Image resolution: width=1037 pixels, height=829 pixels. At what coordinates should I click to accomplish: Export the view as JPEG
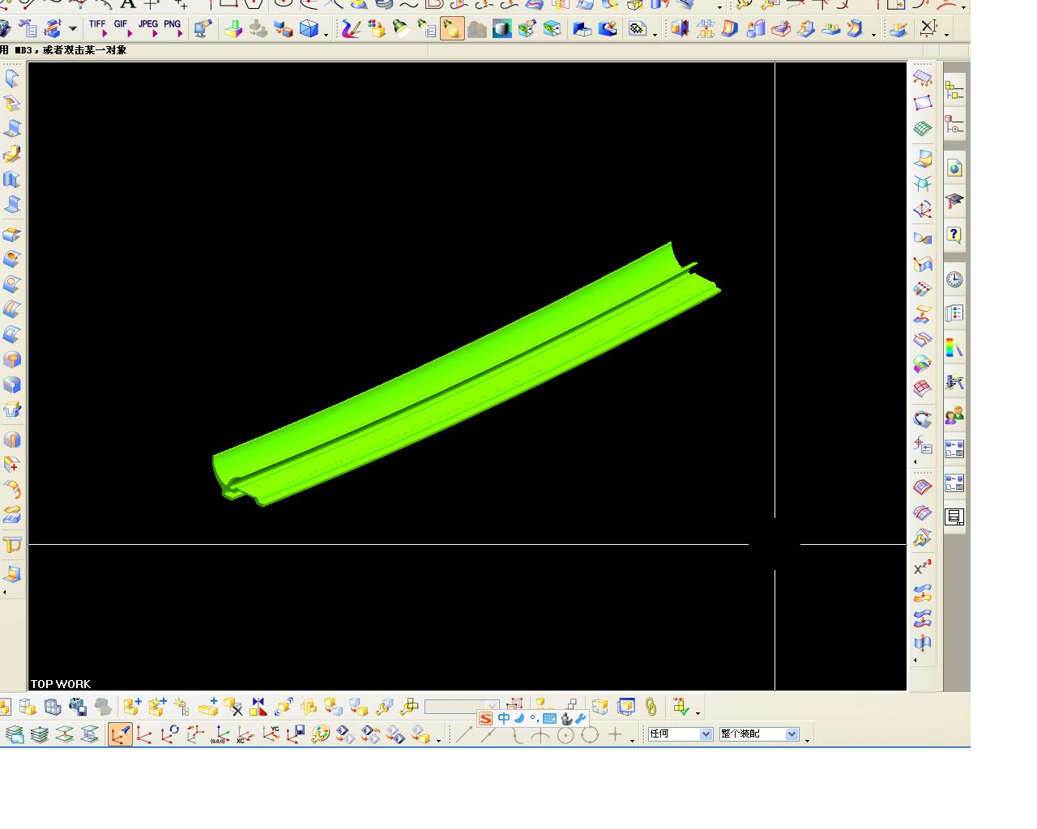point(148,28)
